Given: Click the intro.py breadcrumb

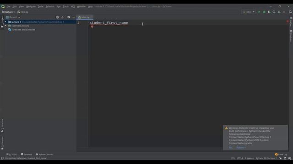Looking at the screenshot, I should (x=23, y=12).
